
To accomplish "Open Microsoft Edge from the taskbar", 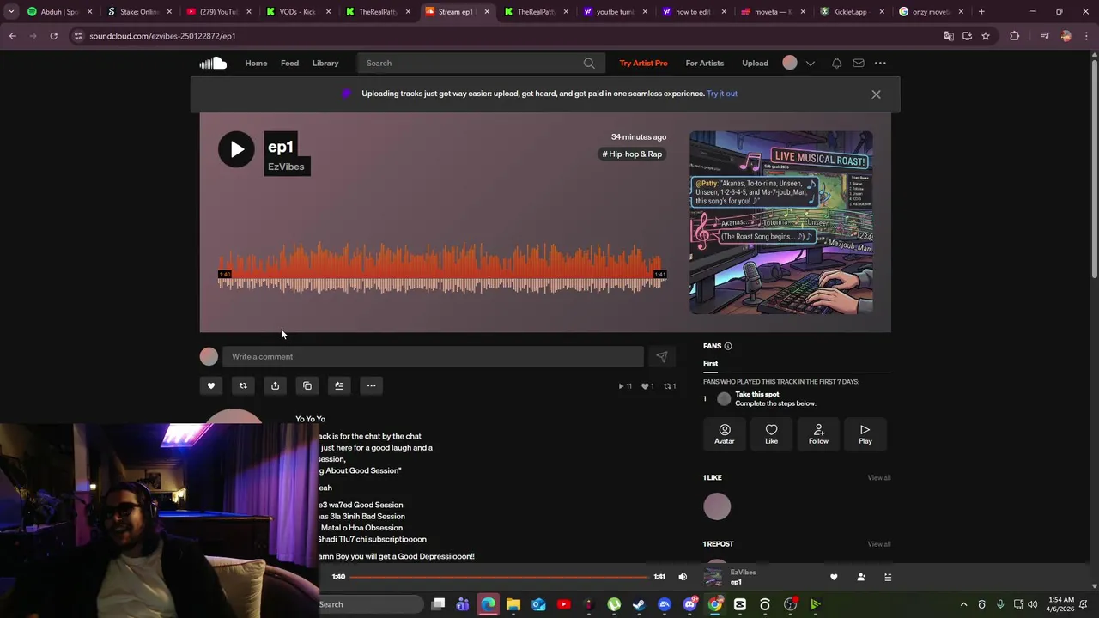I will click(488, 604).
